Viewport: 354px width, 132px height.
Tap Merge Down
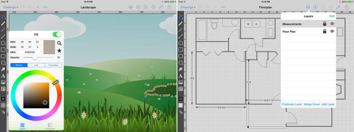[312, 104]
